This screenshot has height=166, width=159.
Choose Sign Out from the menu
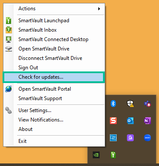[54, 68]
